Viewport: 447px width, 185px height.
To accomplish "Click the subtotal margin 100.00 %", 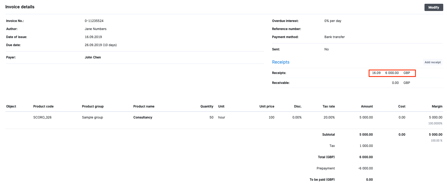I will tap(436, 141).
